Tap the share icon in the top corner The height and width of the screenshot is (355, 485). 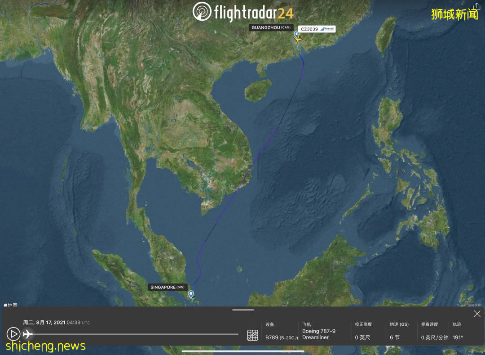(476, 6)
